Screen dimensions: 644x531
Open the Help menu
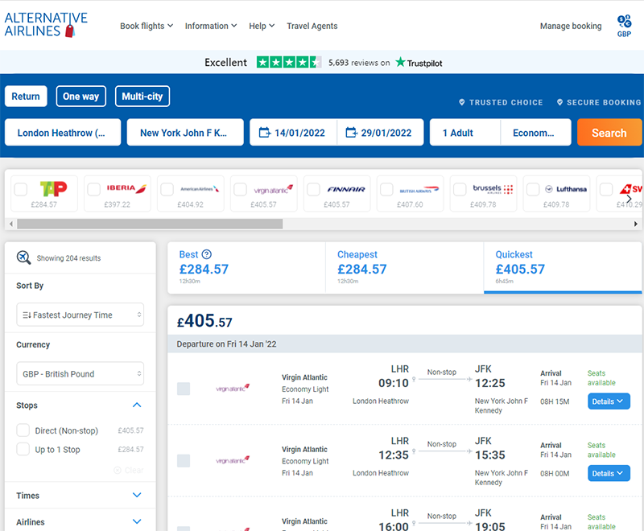[262, 26]
